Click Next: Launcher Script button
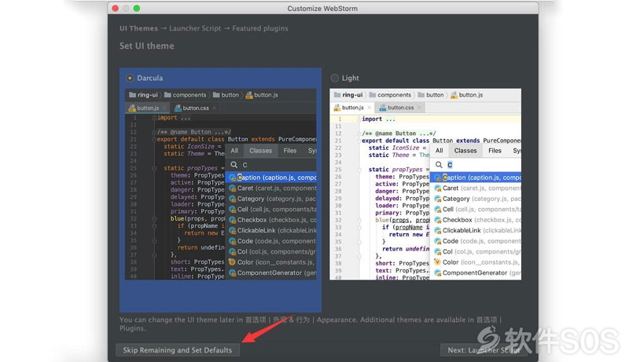The image size is (629, 362). point(484,350)
